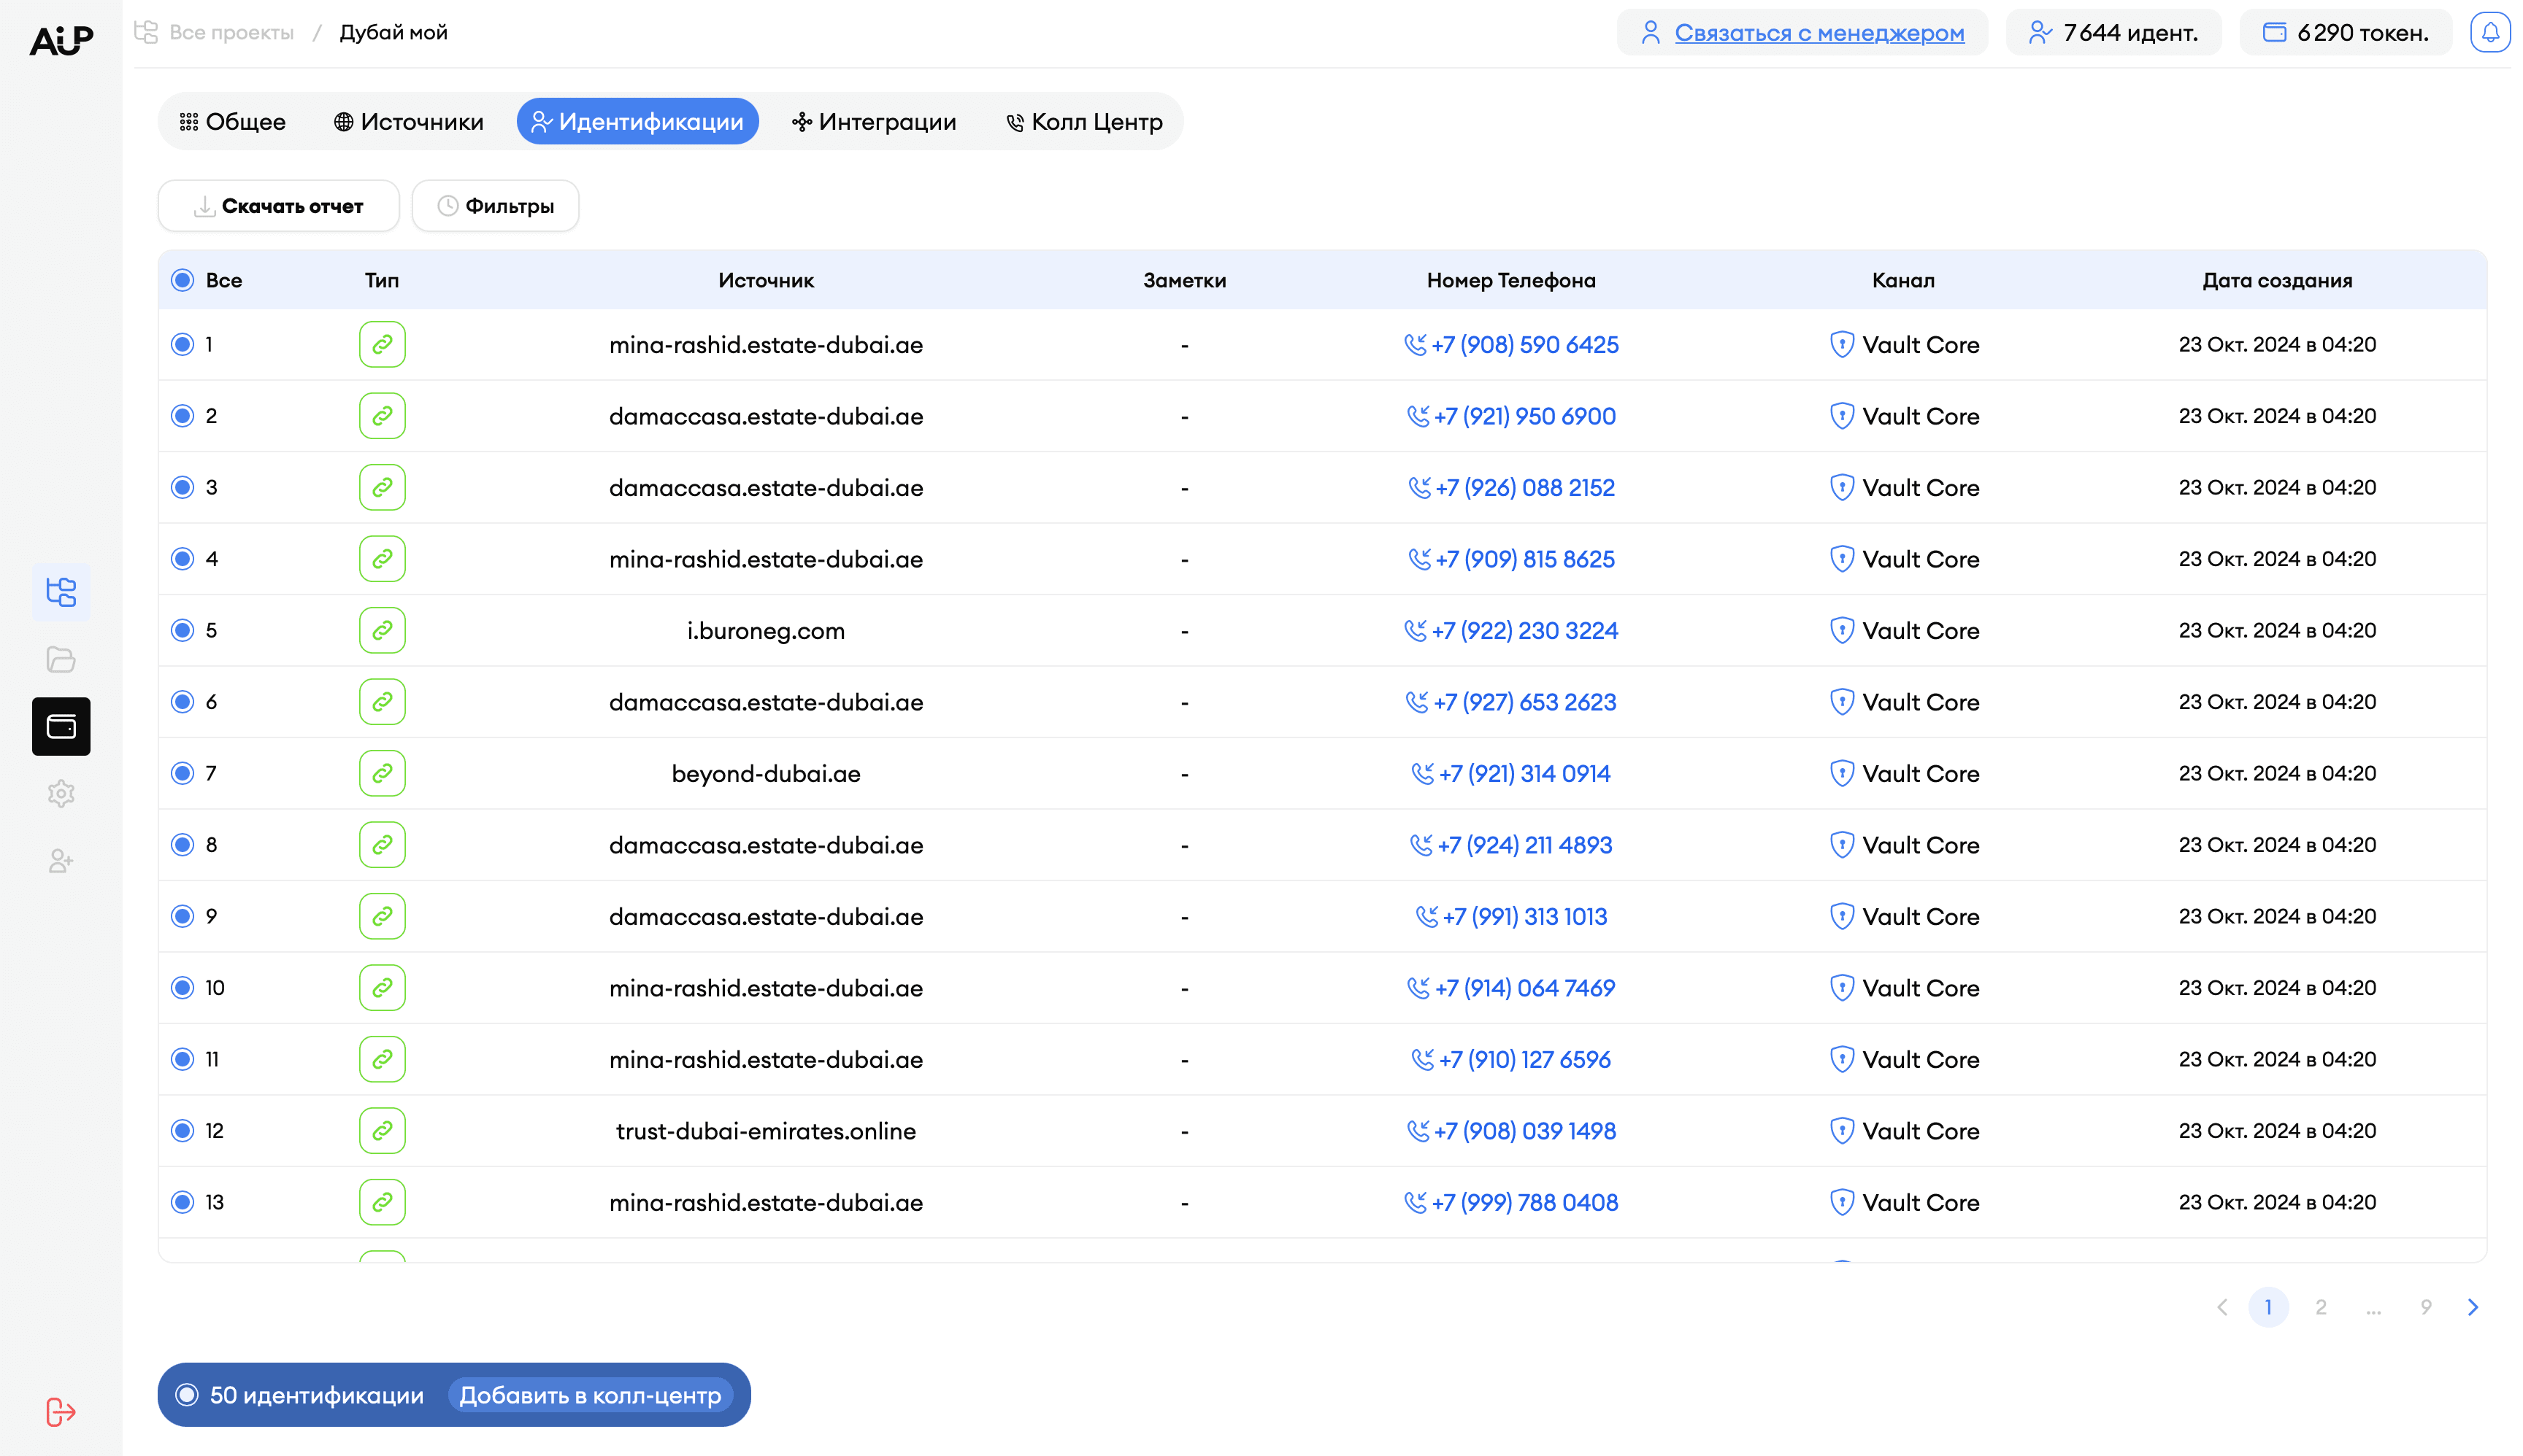This screenshot has height=1456, width=2523.
Task: Open wallet icon in left sidebar
Action: pos(61,726)
